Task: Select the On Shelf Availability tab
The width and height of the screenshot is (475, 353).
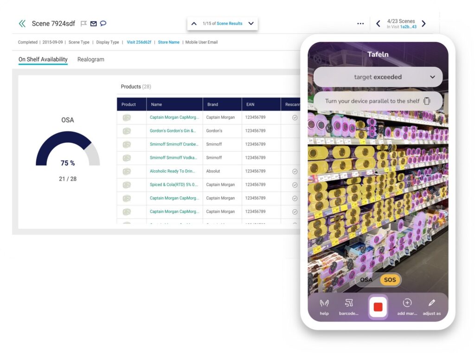Action: [x=43, y=59]
